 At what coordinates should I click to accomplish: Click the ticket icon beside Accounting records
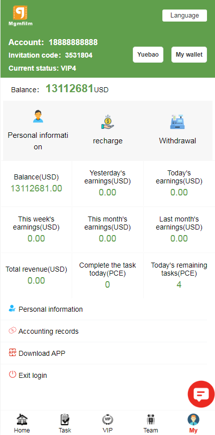coord(13,331)
